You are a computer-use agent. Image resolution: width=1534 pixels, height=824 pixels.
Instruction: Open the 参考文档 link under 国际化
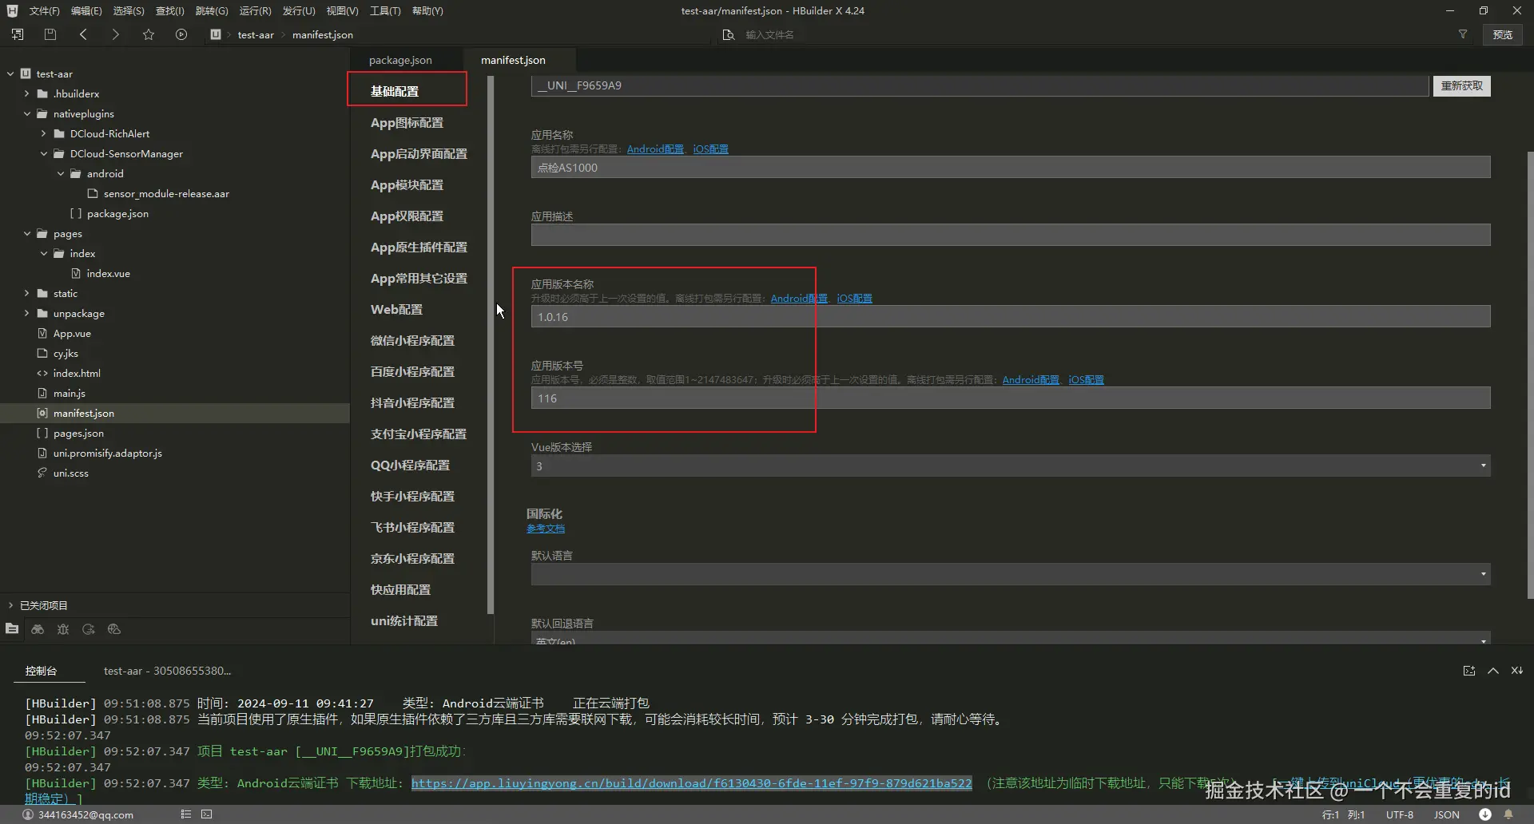546,529
